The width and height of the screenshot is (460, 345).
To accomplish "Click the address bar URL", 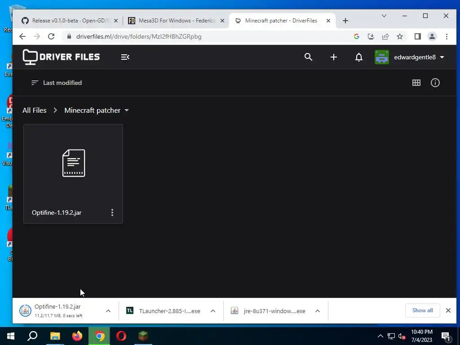I will [139, 37].
